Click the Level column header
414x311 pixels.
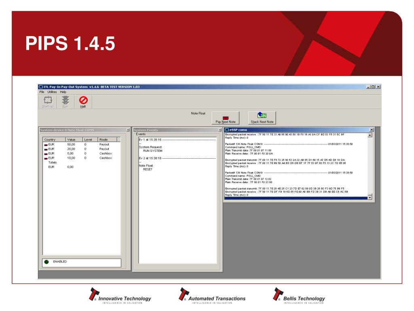point(90,139)
